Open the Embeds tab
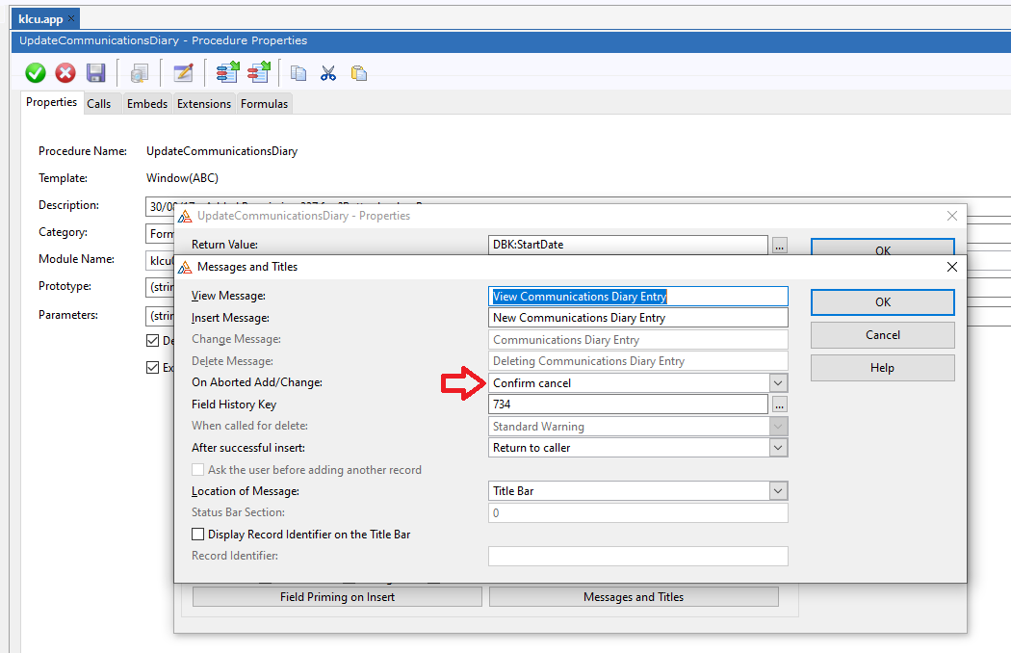 click(x=147, y=103)
